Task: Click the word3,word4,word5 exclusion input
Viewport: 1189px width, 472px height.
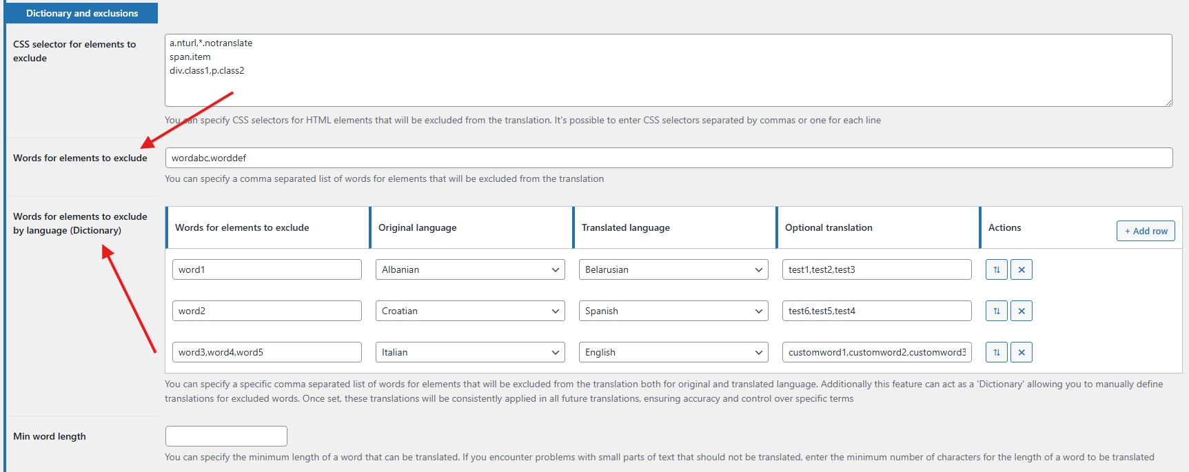Action: 267,352
